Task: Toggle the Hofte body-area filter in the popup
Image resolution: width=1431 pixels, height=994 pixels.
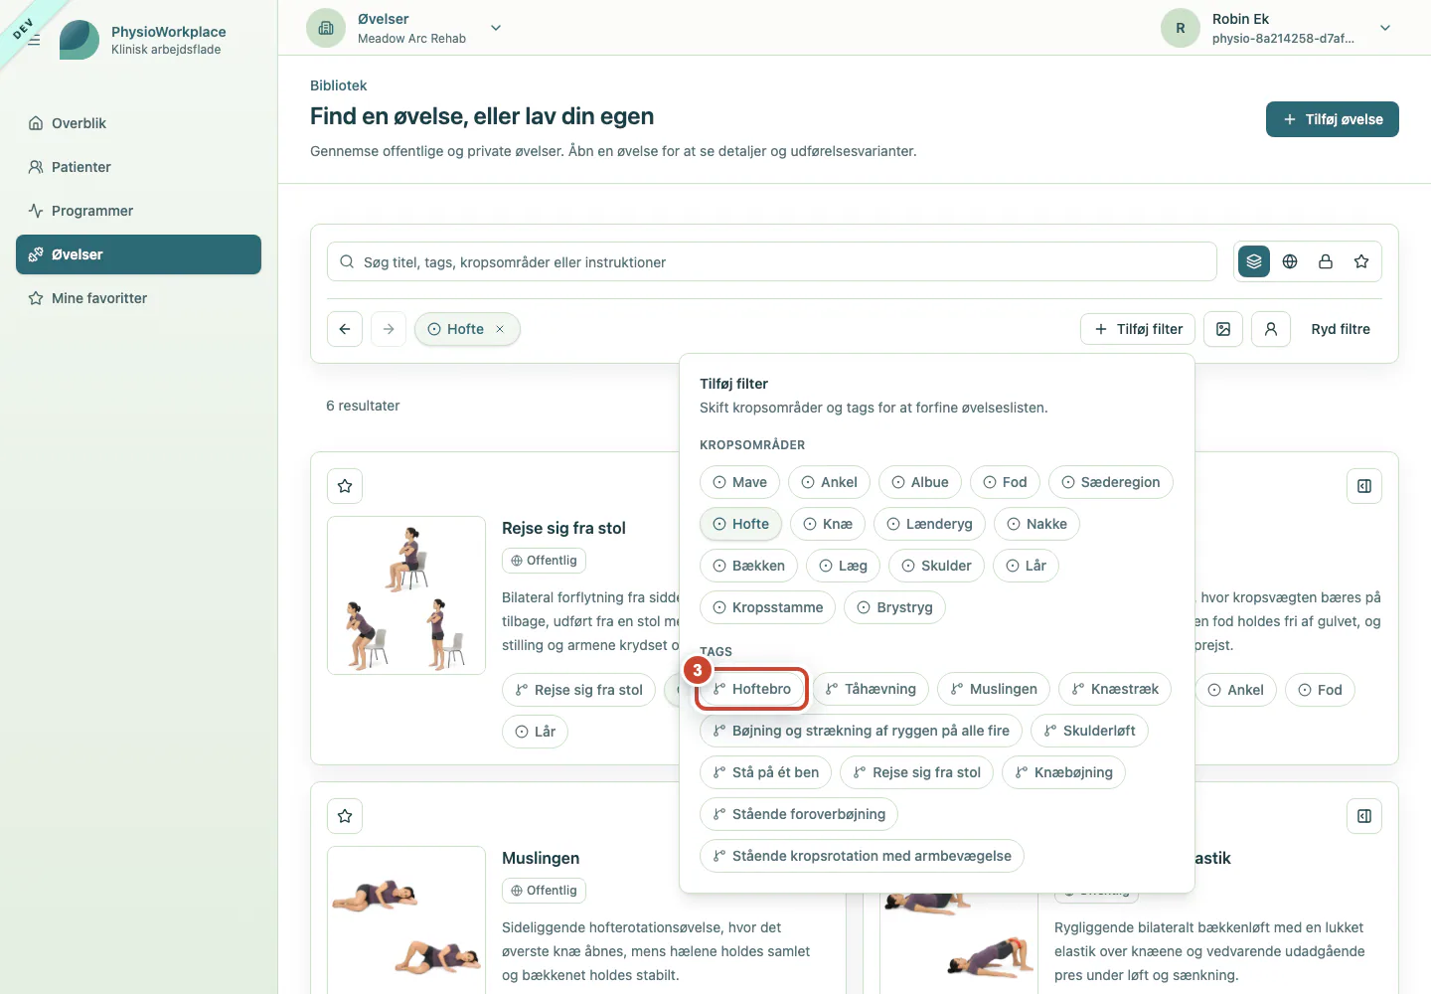Action: [x=741, y=524]
